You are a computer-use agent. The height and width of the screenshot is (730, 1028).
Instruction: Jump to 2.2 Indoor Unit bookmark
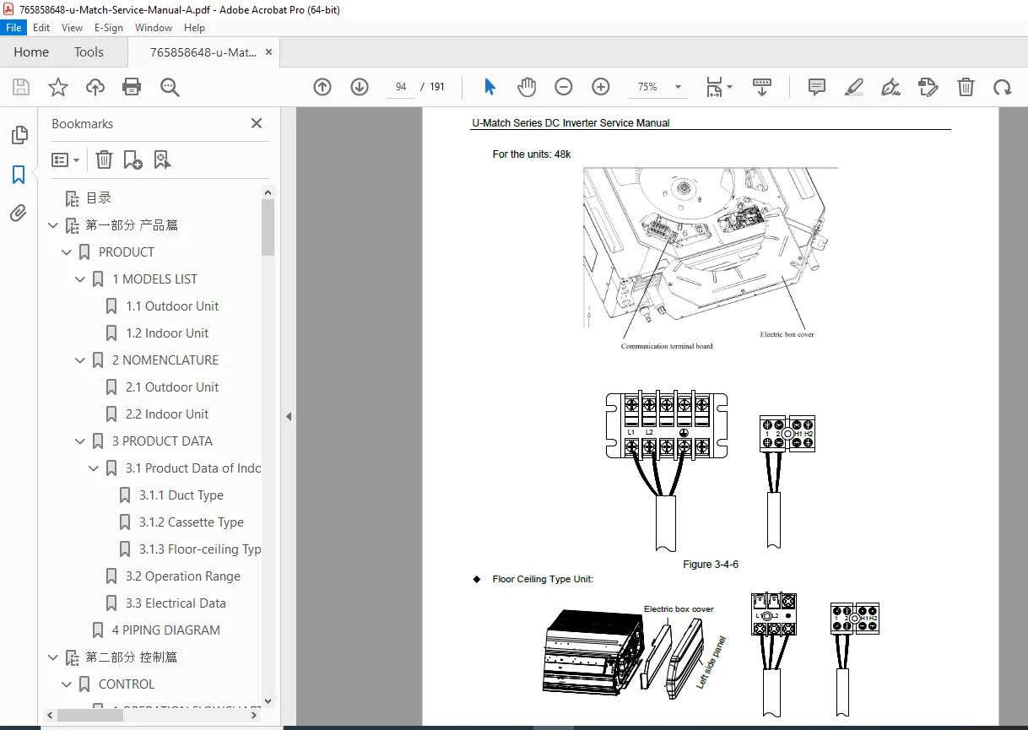(x=167, y=414)
